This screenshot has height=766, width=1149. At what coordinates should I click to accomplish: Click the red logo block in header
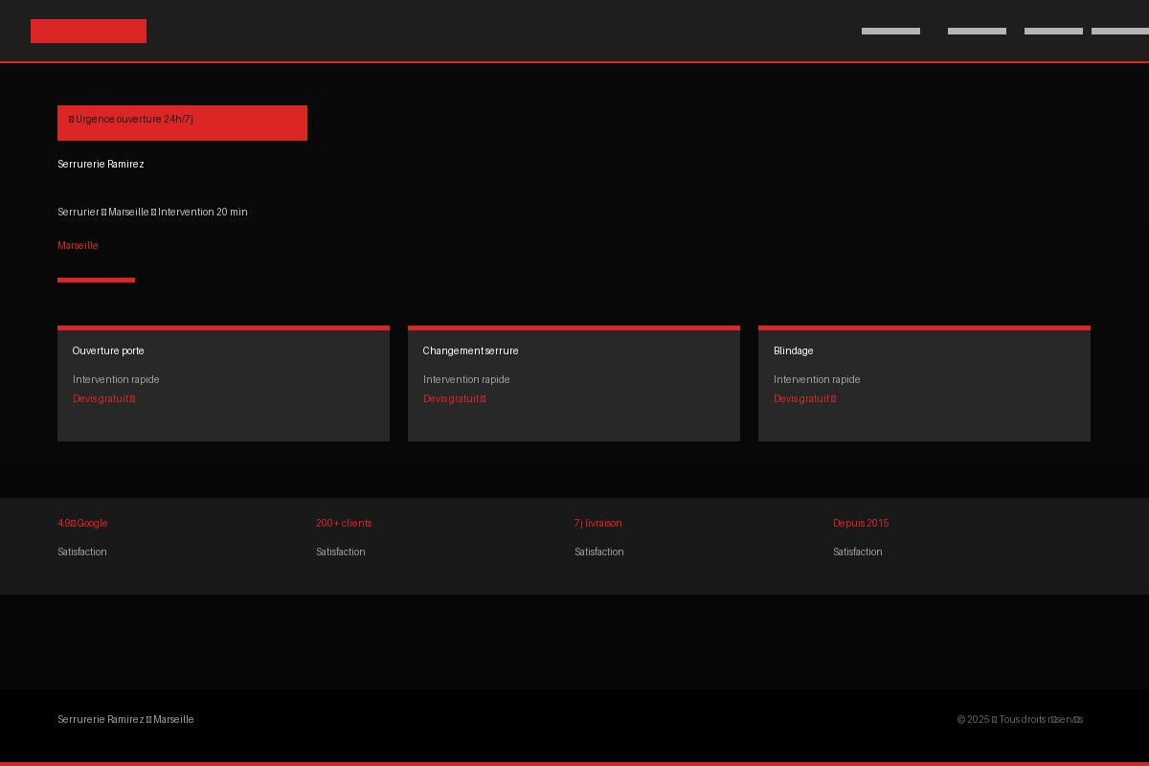[88, 31]
